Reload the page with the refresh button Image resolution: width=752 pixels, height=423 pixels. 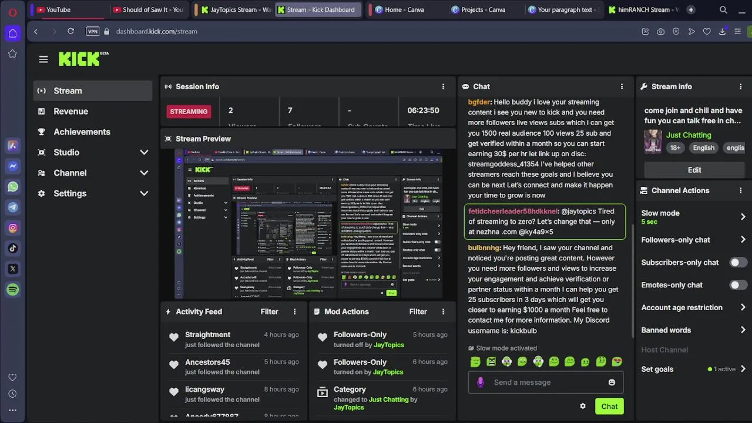[70, 31]
